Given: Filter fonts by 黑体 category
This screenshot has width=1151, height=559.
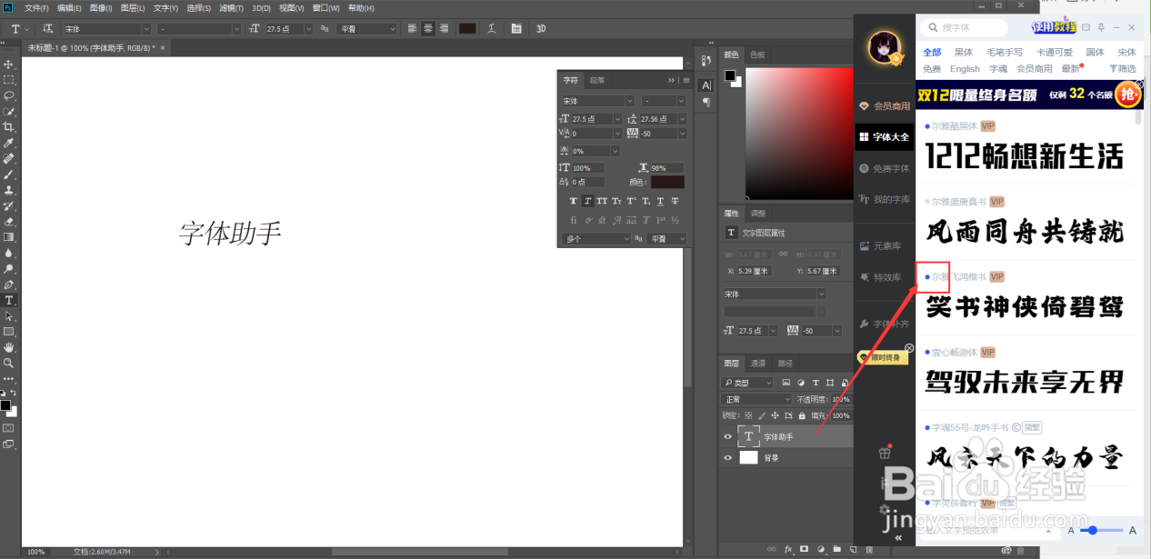Looking at the screenshot, I should (964, 53).
